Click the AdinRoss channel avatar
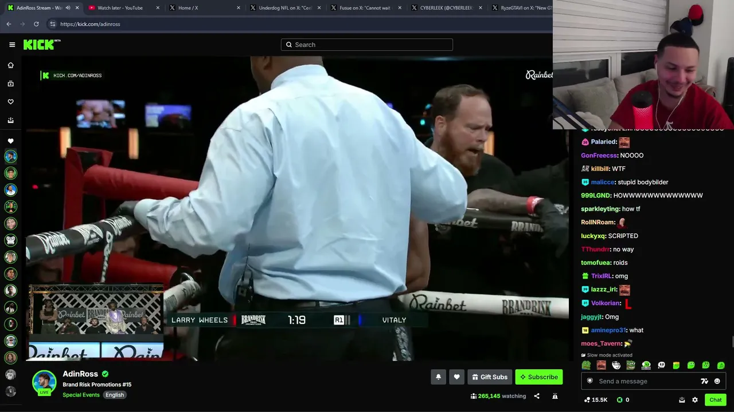This screenshot has height=412, width=734. click(x=44, y=382)
